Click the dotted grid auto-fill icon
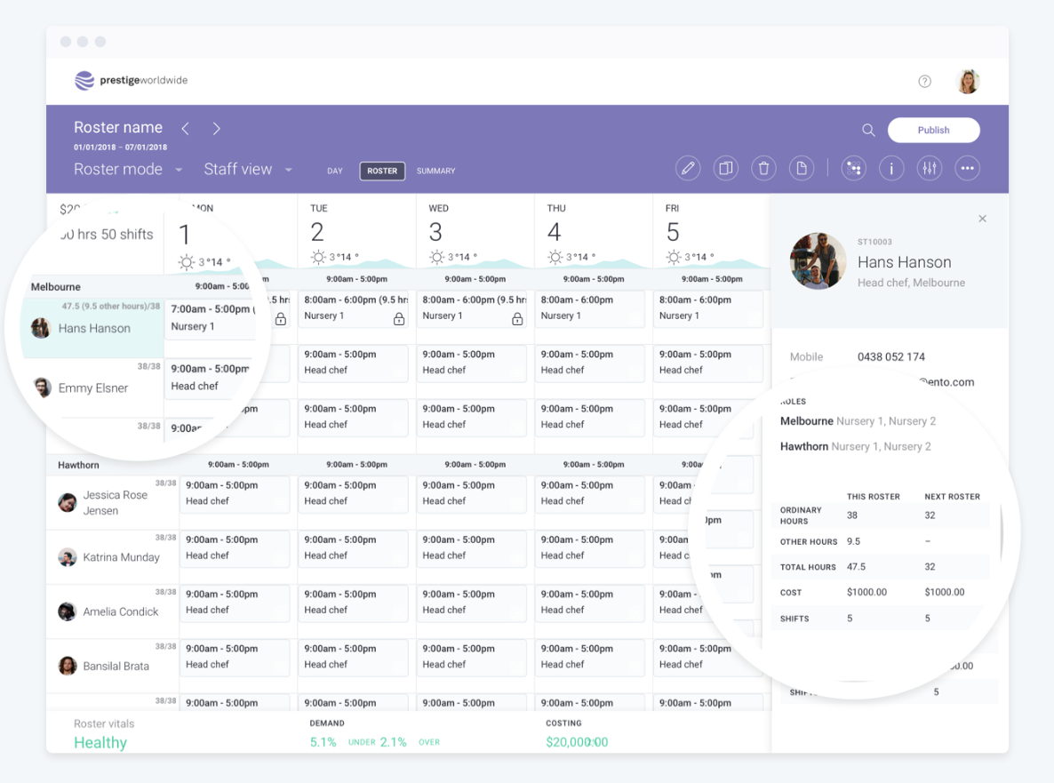 854,168
